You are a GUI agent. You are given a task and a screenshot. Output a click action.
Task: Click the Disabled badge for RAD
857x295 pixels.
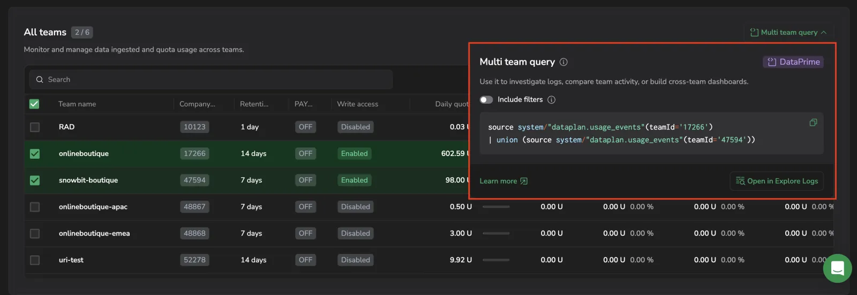click(356, 127)
